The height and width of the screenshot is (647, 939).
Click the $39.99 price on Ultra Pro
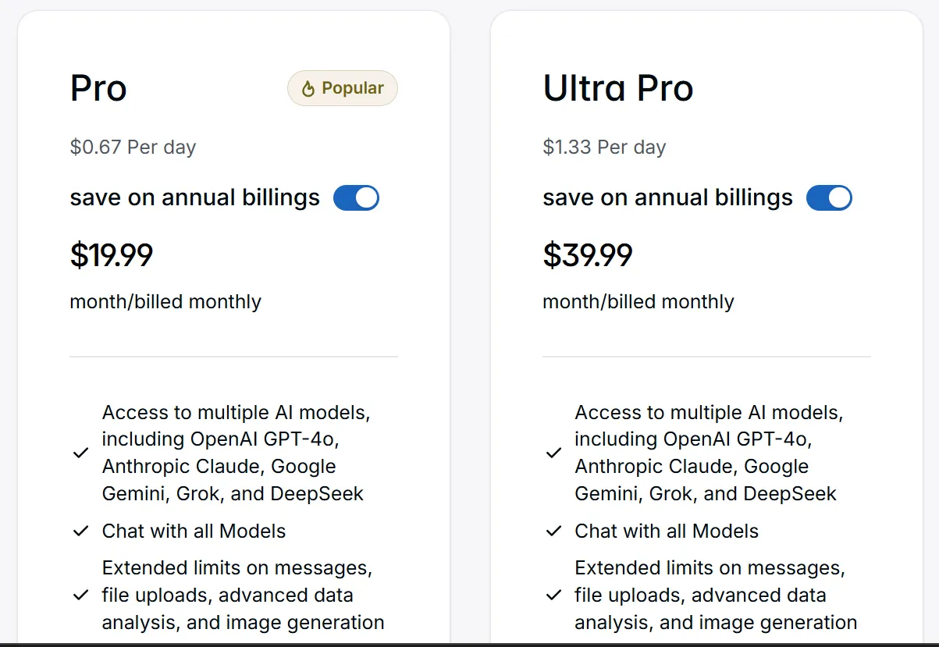[588, 255]
